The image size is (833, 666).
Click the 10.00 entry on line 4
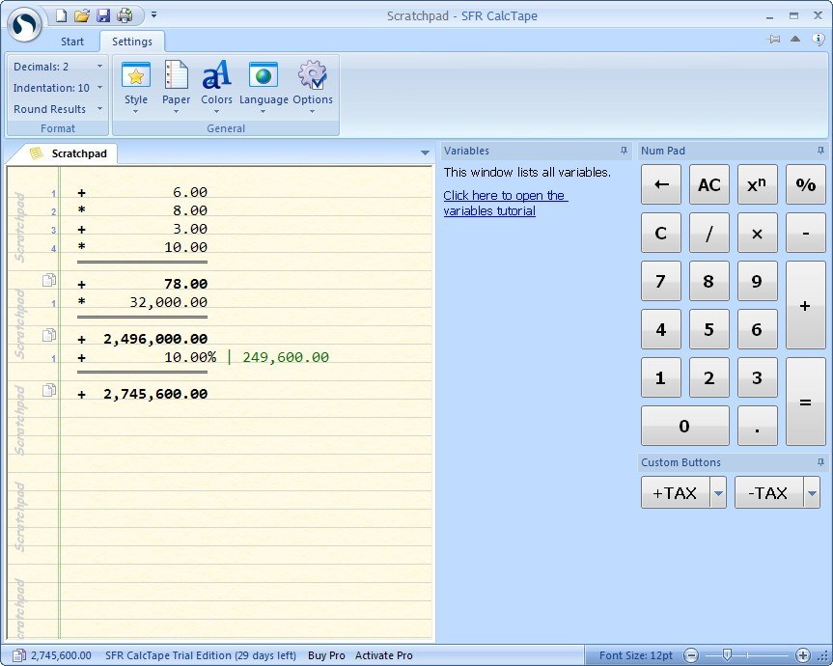[x=185, y=247]
